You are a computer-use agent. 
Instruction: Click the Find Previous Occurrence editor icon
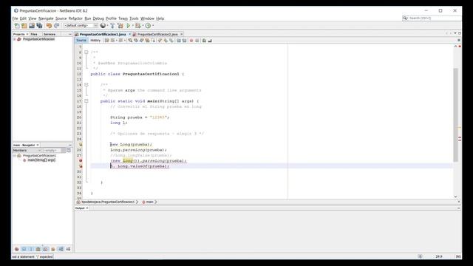click(x=136, y=41)
